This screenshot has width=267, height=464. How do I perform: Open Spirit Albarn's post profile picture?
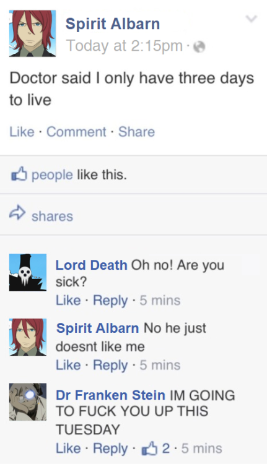[33, 33]
